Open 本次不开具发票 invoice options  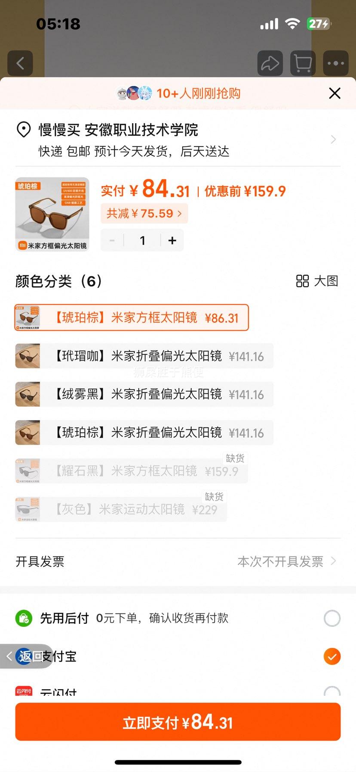287,561
